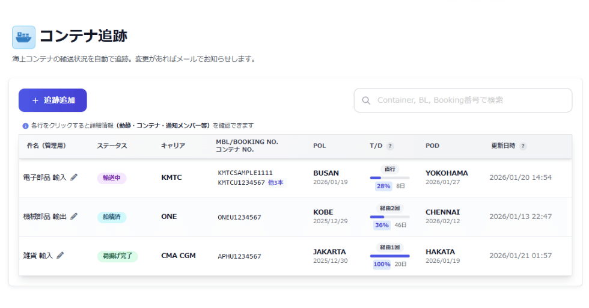Click the 100% percentage label
This screenshot has width=589, height=308.
click(x=382, y=264)
